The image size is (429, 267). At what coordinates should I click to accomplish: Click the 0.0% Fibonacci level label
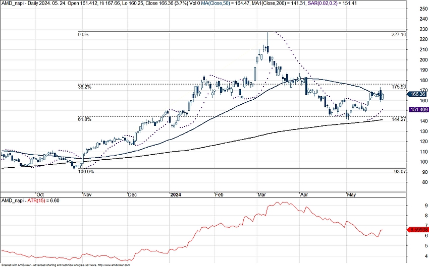83,35
